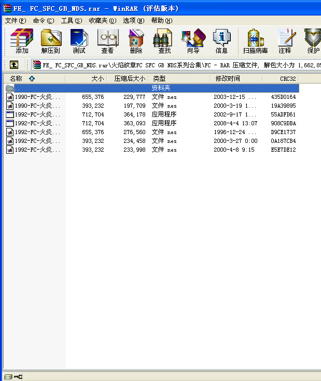Select the parent folder '..' row

pyautogui.click(x=151, y=88)
